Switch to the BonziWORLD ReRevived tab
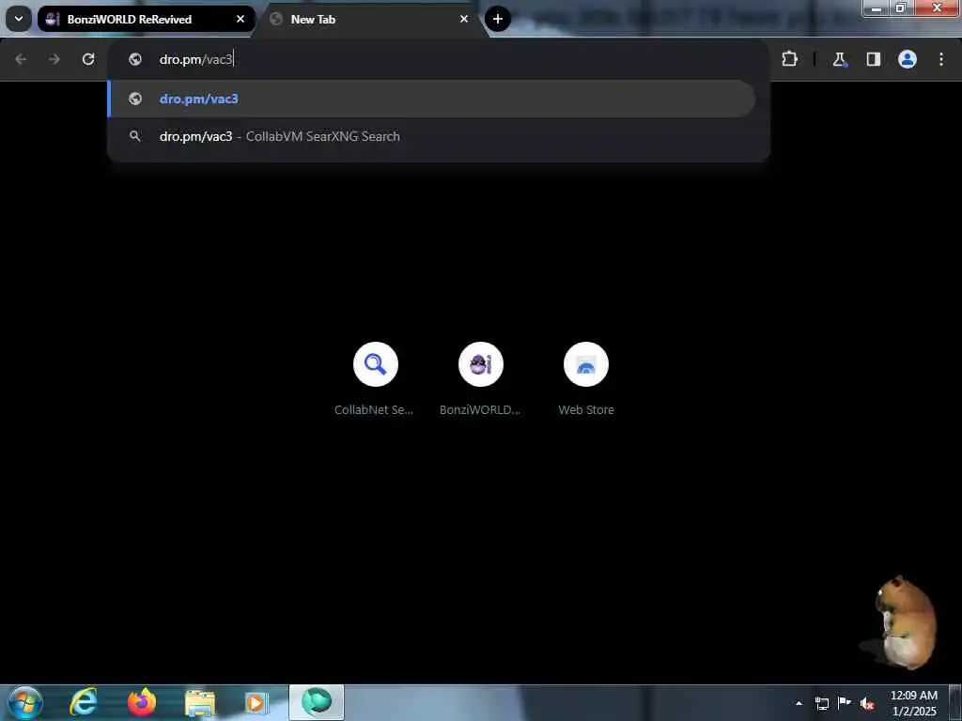The image size is (962, 721). (146, 19)
